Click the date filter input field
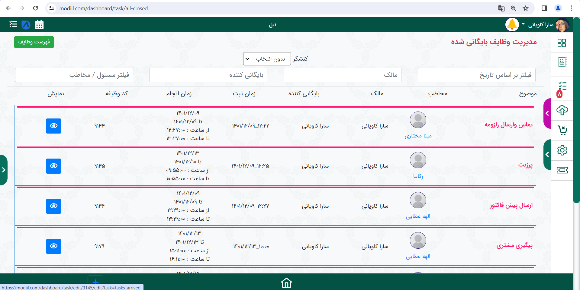580x290 pixels. [x=476, y=75]
